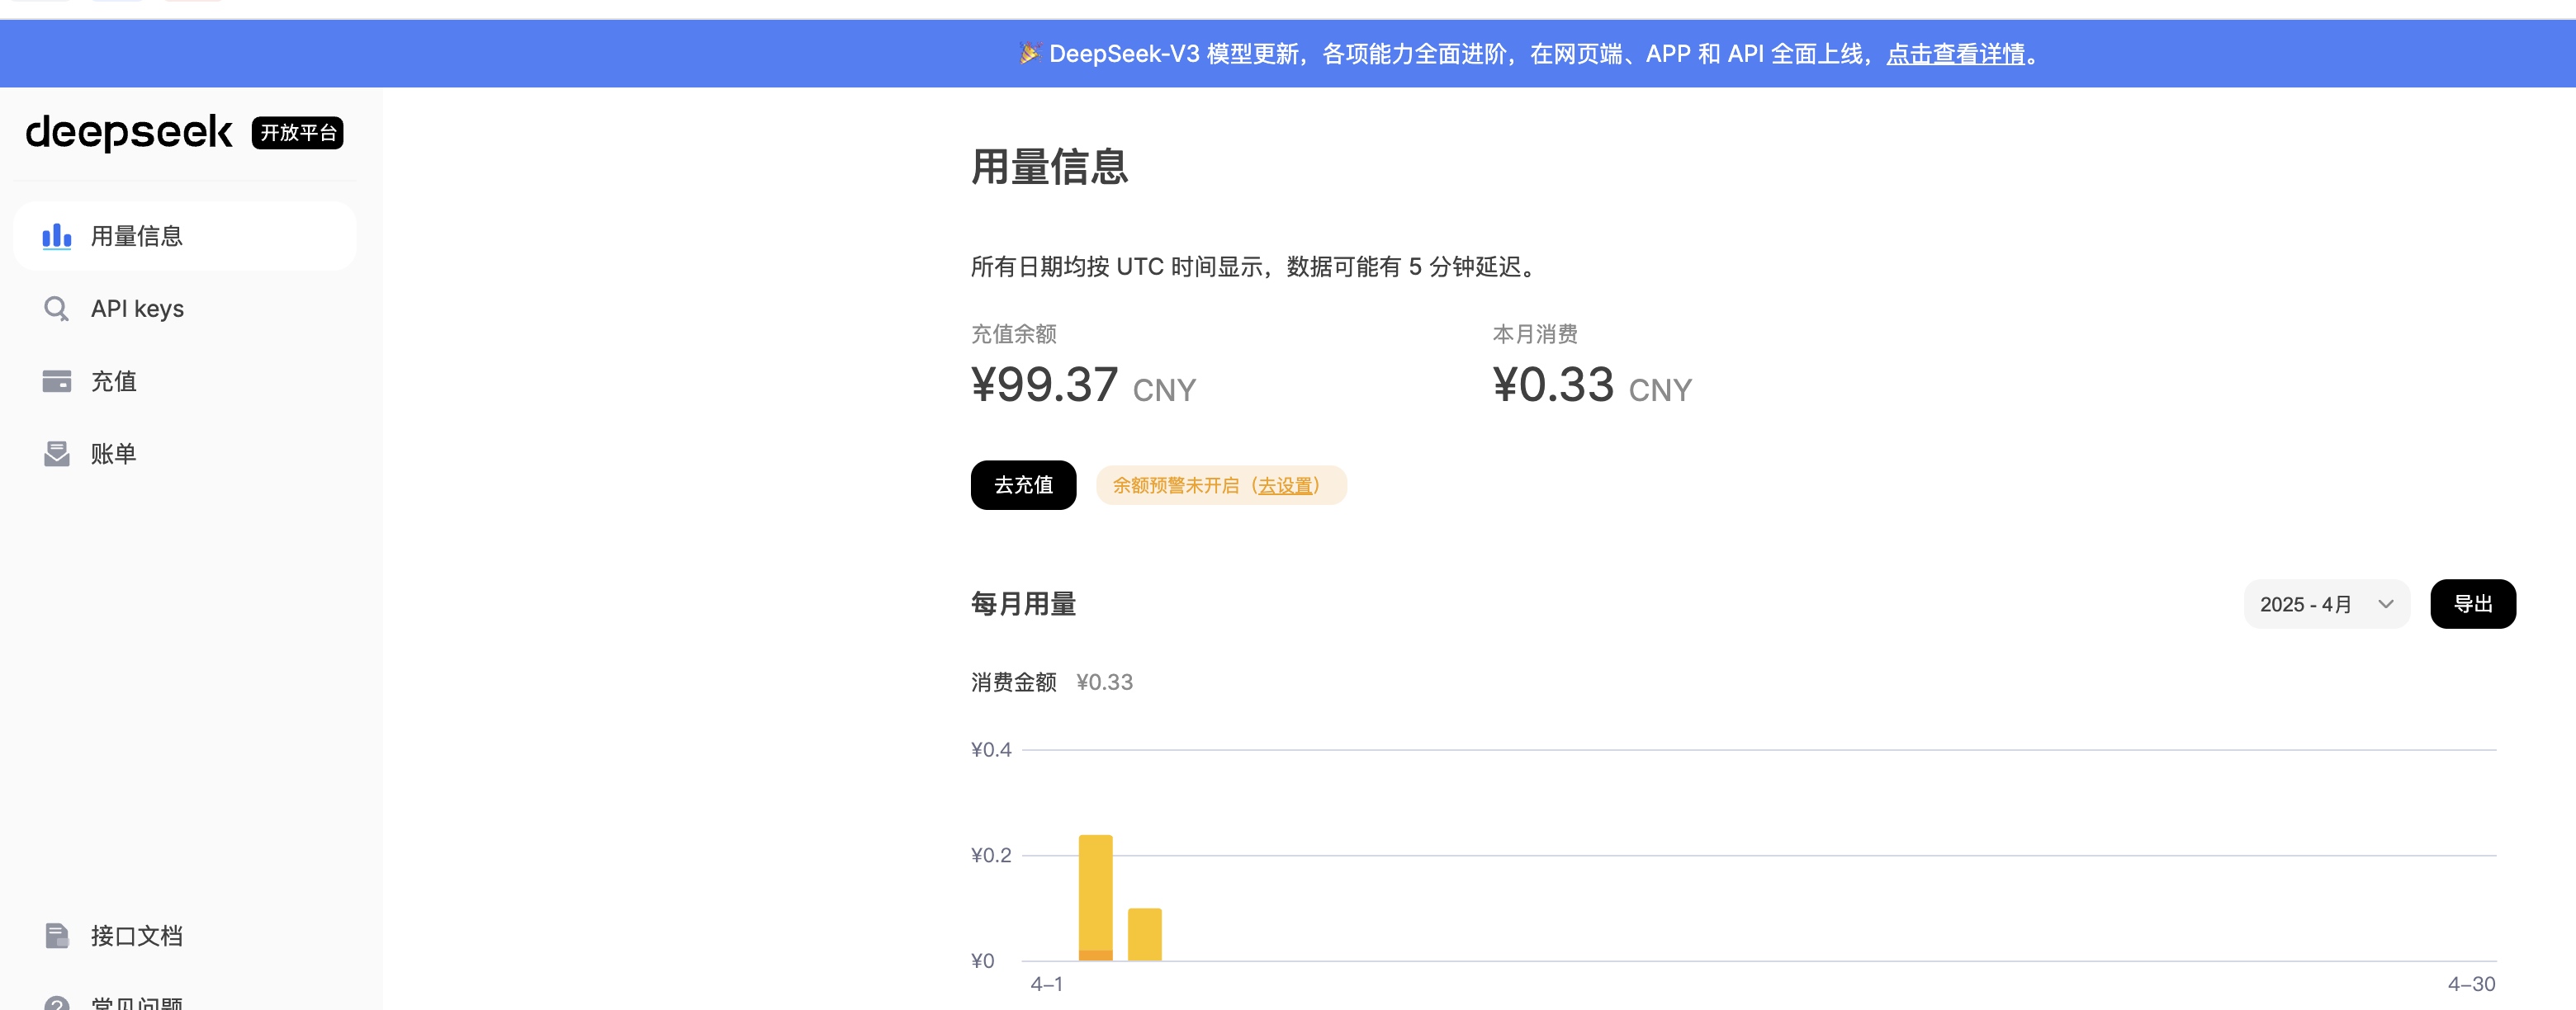This screenshot has height=1010, width=2576.
Task: Click the inbox icon beside 账单
Action: point(56,454)
